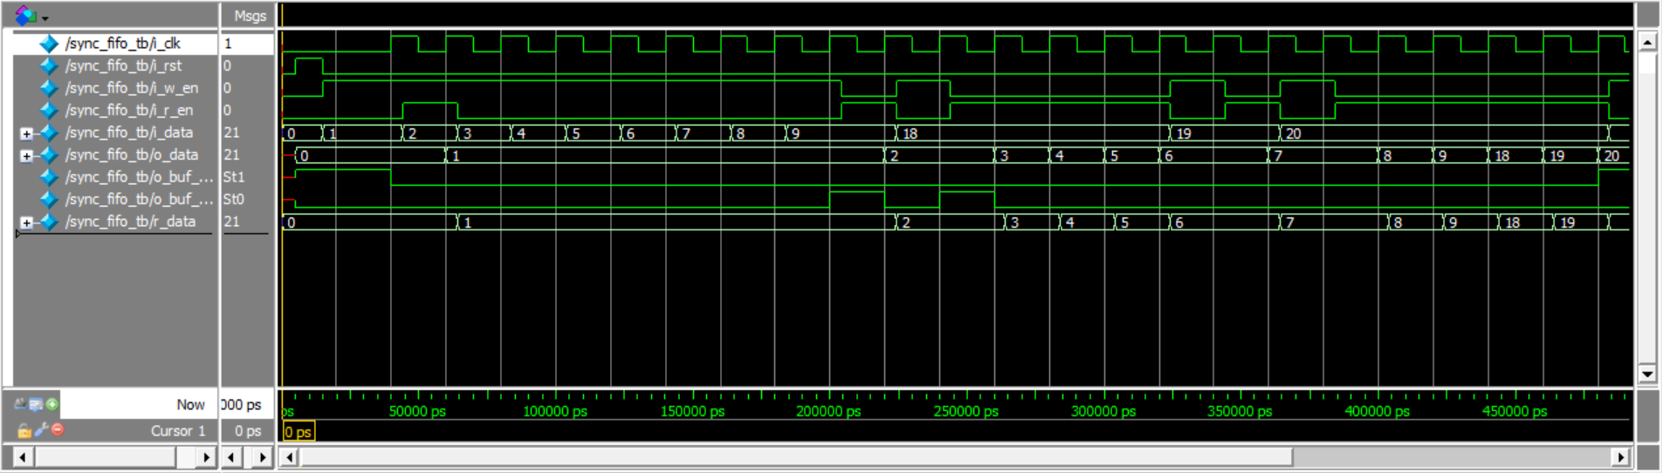
Task: Select the /sync_fifo_tb/i_w_en signal
Action: pyautogui.click(x=132, y=88)
